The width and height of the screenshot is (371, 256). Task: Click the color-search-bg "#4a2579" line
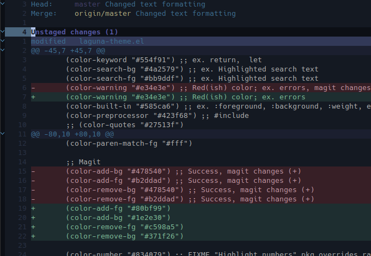(192, 69)
